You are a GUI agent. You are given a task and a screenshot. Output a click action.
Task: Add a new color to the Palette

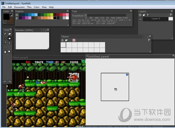[x=17, y=15]
